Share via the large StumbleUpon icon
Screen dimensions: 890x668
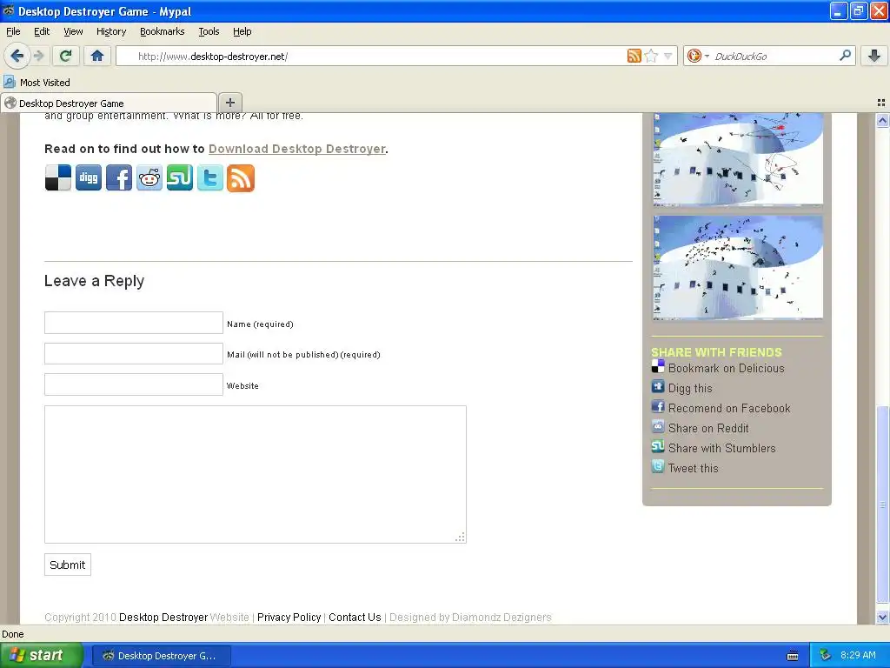click(179, 177)
